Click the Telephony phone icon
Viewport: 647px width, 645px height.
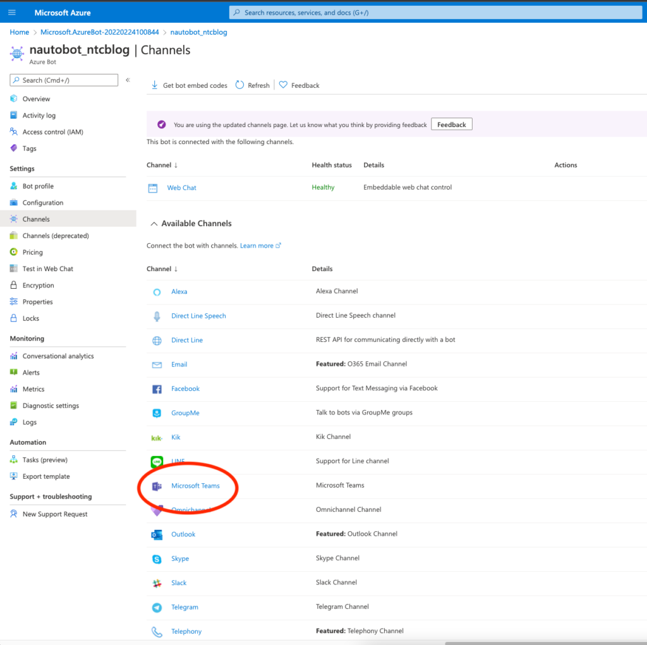pyautogui.click(x=157, y=632)
